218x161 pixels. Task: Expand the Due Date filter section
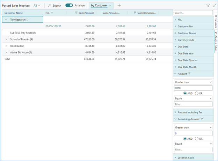[193, 47]
